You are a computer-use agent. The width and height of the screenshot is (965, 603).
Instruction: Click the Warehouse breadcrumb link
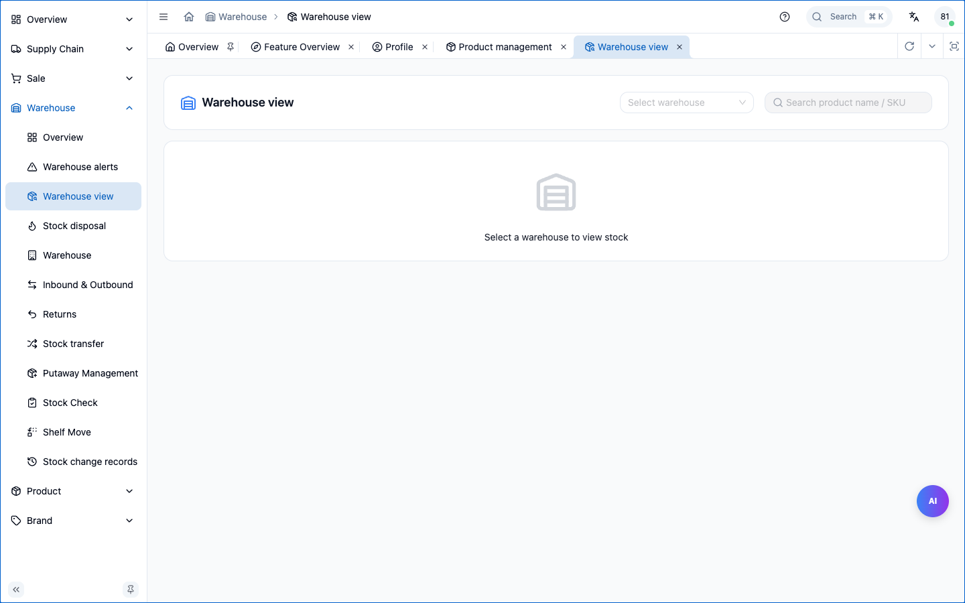pyautogui.click(x=236, y=17)
